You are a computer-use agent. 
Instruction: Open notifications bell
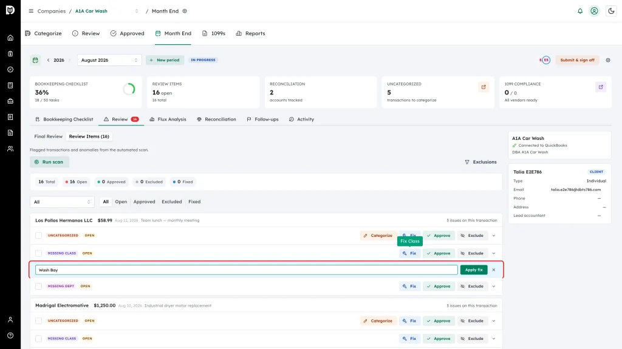[x=580, y=11]
